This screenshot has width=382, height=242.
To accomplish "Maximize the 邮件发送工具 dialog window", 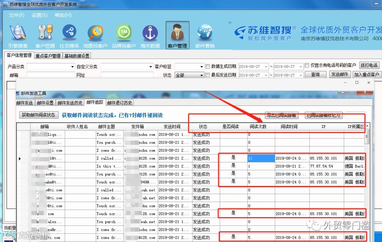I will (352, 92).
